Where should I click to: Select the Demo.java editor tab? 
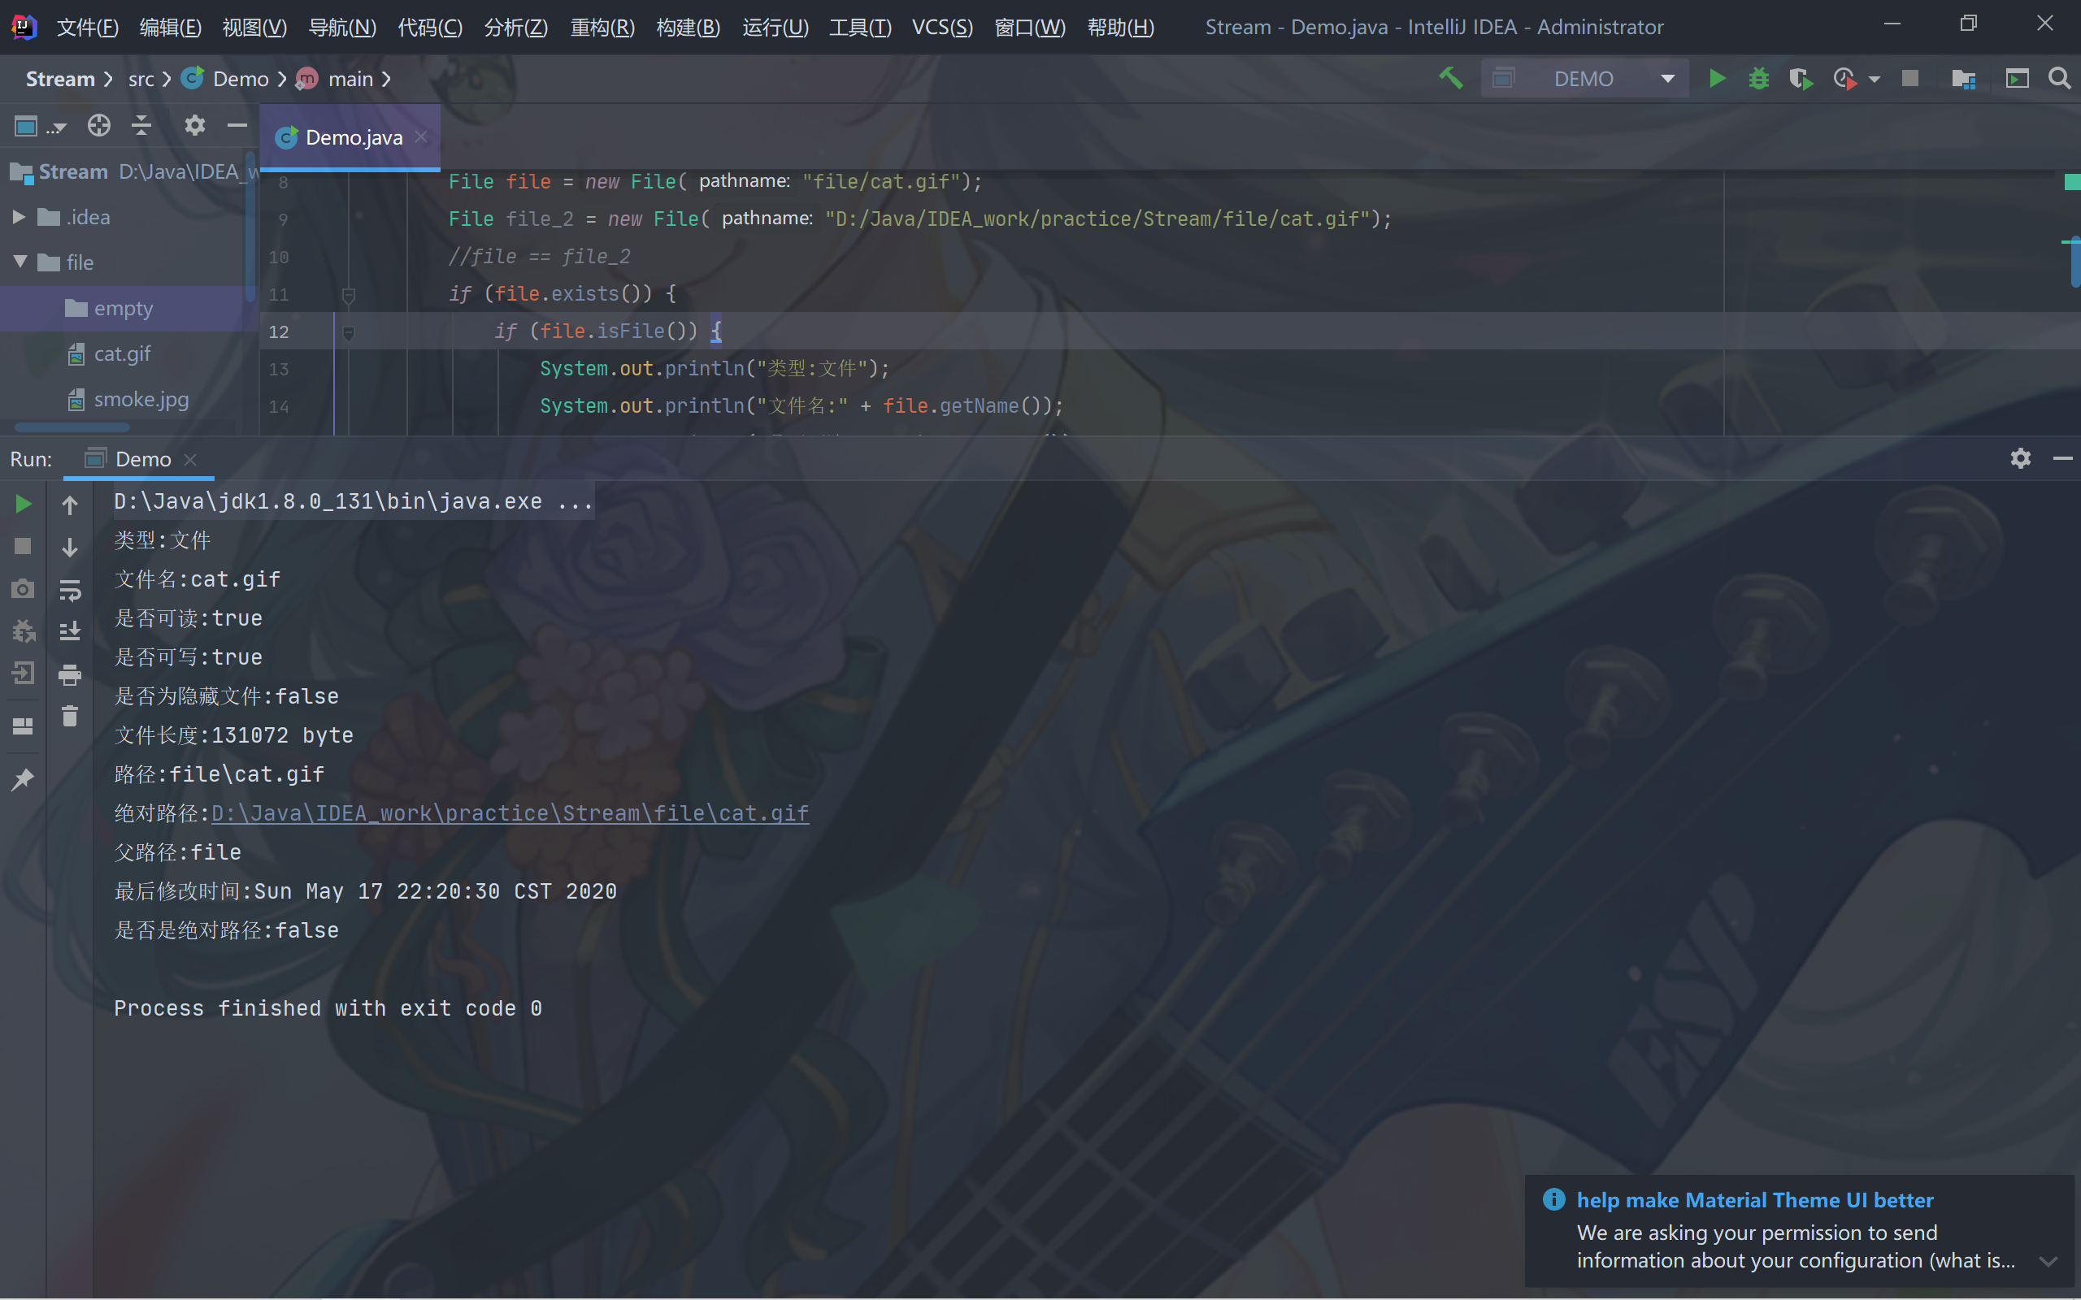click(351, 136)
